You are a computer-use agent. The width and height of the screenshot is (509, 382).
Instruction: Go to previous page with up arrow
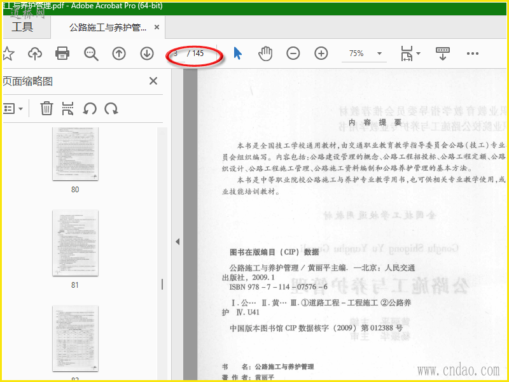click(x=119, y=53)
